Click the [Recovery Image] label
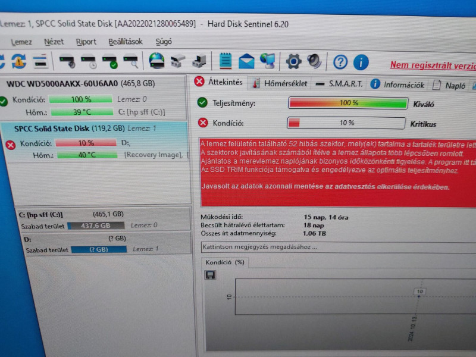 (x=154, y=155)
